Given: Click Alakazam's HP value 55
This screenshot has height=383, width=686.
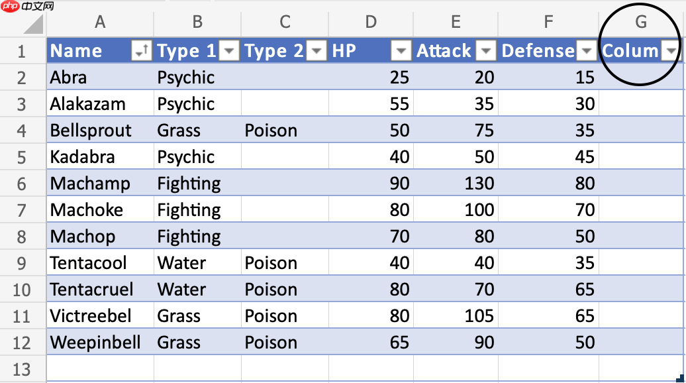Looking at the screenshot, I should pos(371,104).
